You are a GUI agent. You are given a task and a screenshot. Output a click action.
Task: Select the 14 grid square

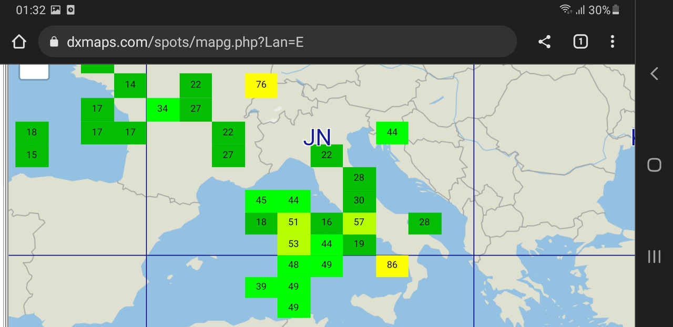pos(130,85)
